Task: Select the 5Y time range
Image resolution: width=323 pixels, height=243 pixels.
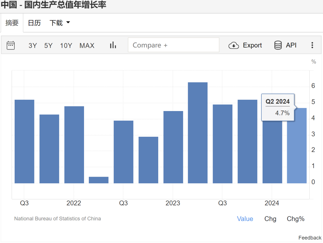Action: click(x=48, y=45)
